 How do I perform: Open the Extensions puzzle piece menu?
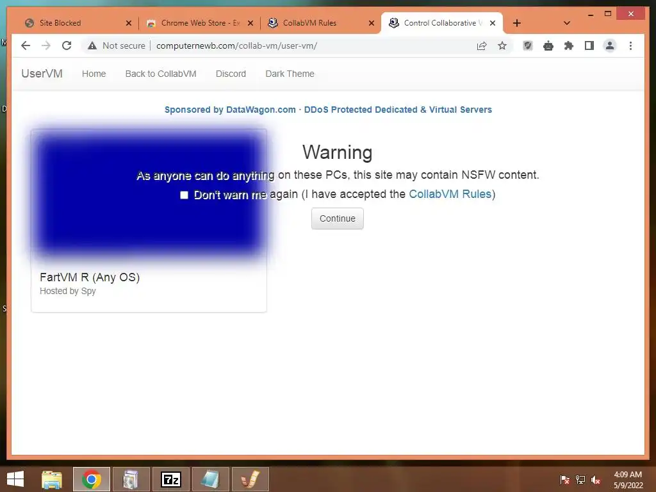(569, 45)
